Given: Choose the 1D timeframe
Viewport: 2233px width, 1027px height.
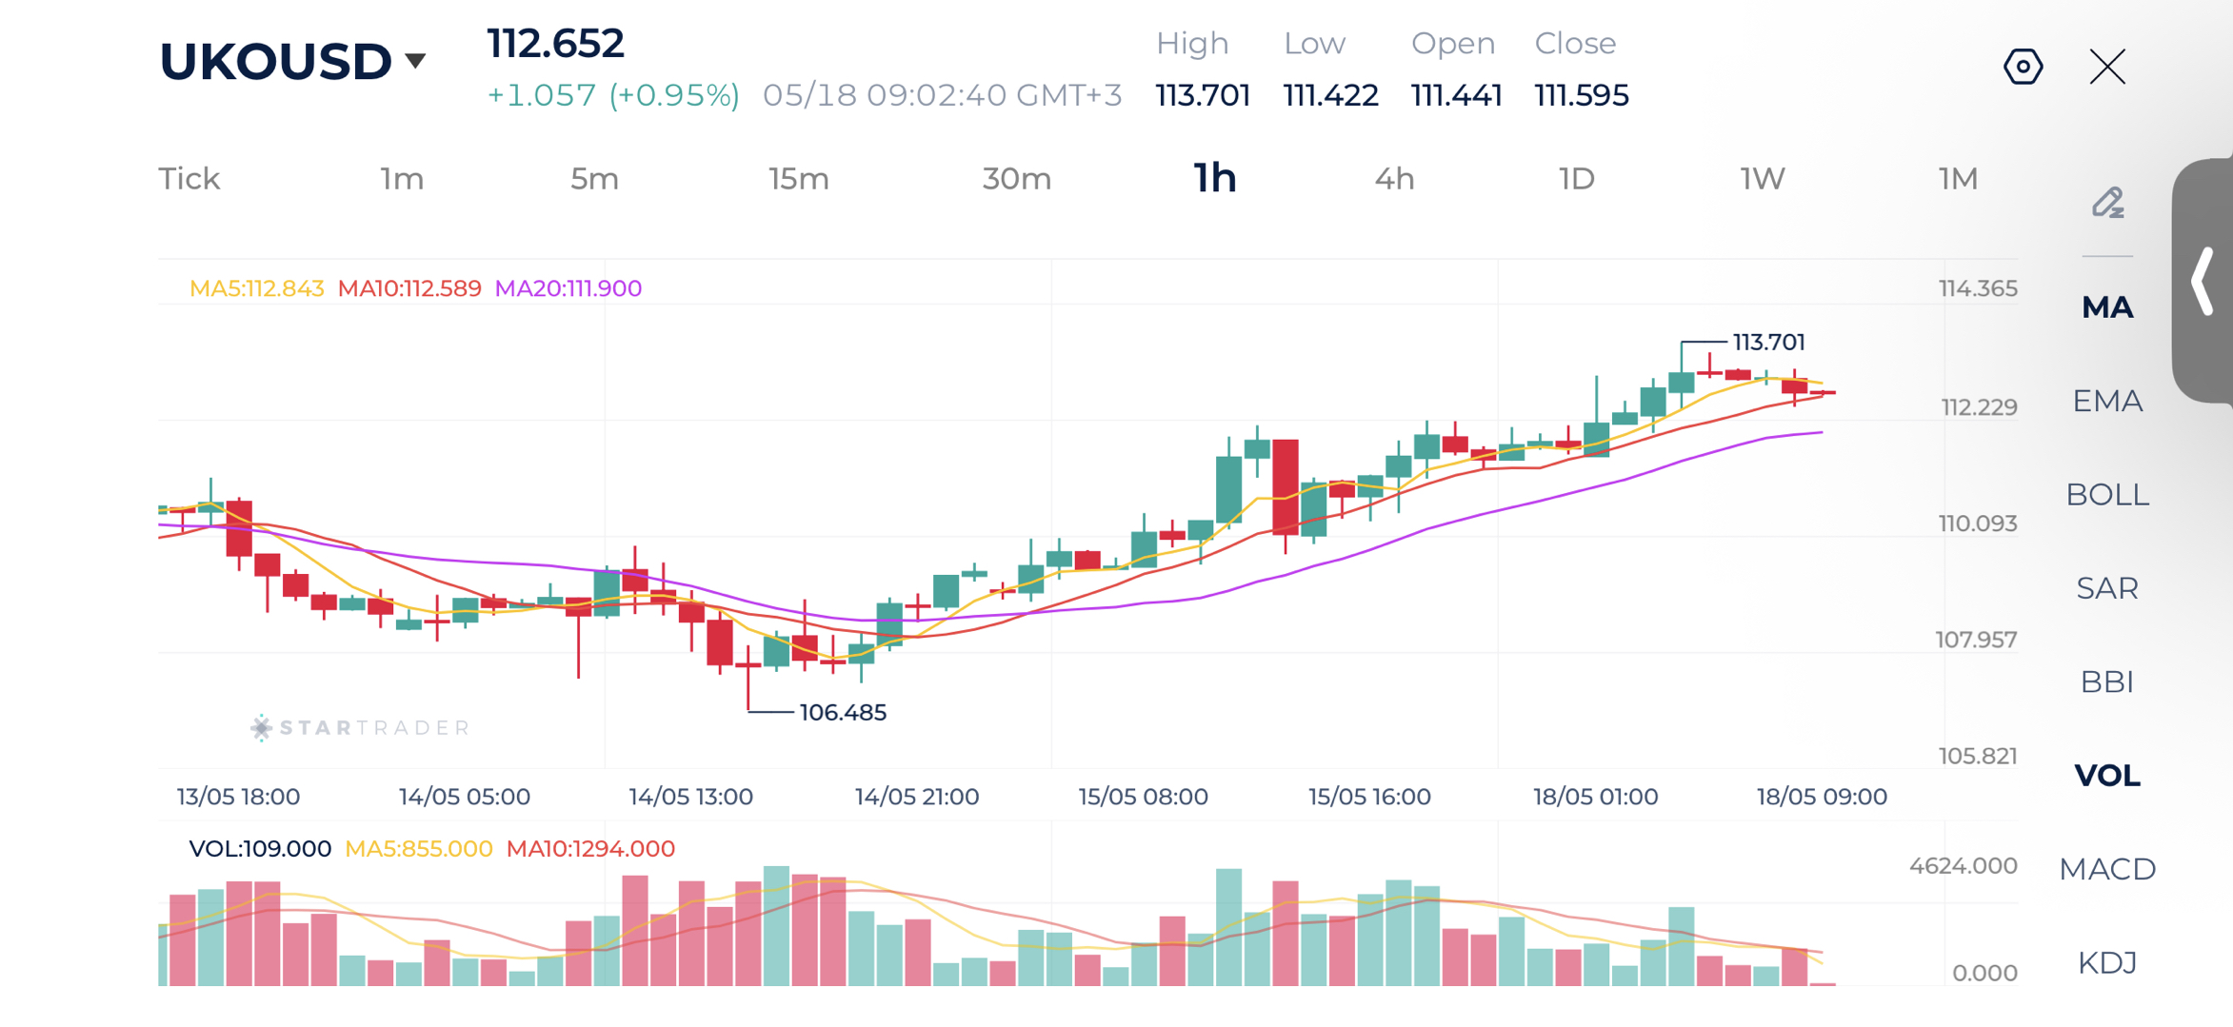Looking at the screenshot, I should (1576, 179).
